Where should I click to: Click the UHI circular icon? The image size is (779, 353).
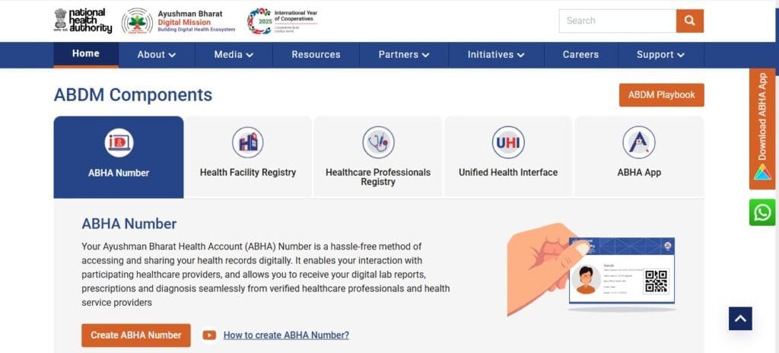(x=508, y=142)
